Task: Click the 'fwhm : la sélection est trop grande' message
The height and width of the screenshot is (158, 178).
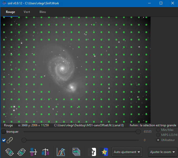Action: (x=153, y=125)
